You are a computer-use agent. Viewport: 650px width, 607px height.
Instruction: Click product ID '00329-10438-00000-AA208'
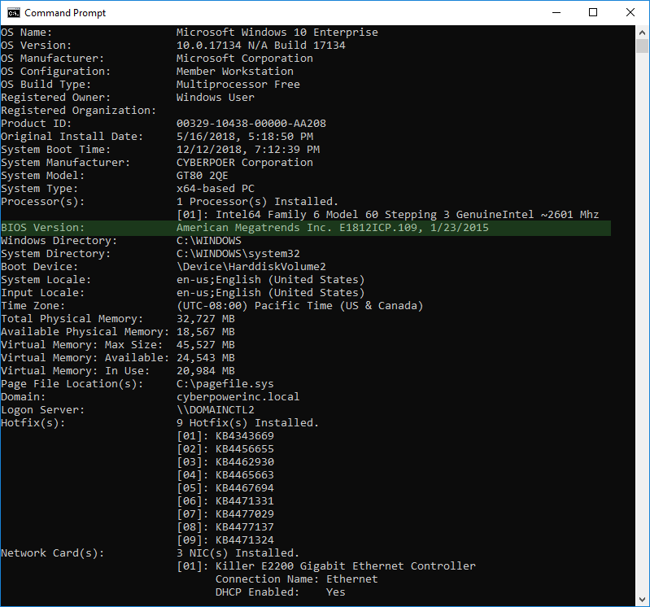pyautogui.click(x=251, y=124)
